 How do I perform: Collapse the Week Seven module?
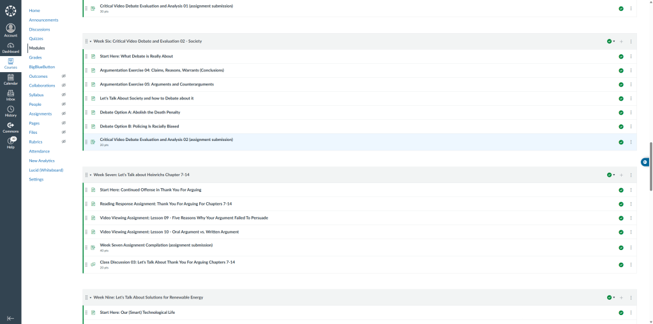click(91, 175)
